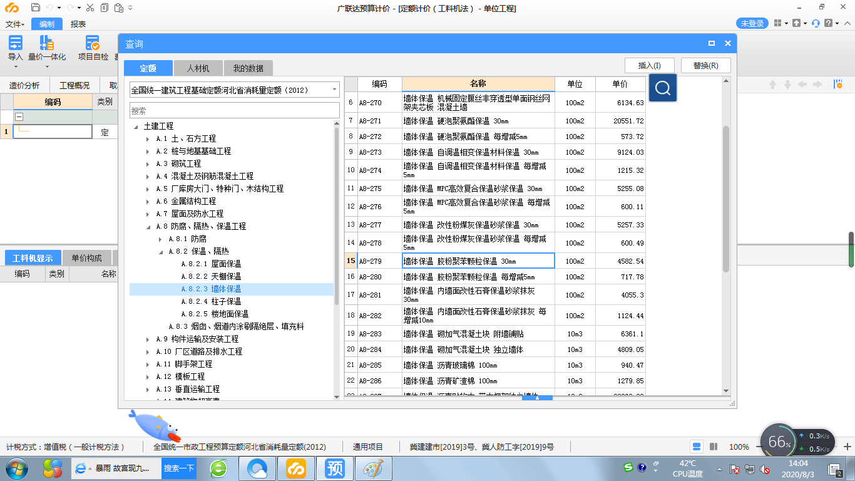855x481 pixels.
Task: Expand the A.3 砌筑工程 node
Action: (x=148, y=163)
